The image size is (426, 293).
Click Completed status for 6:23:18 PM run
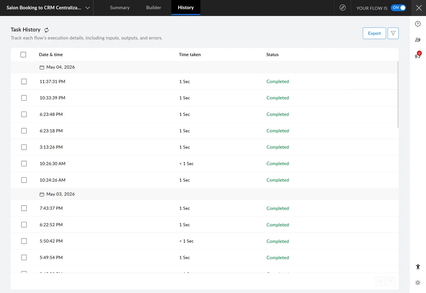277,131
